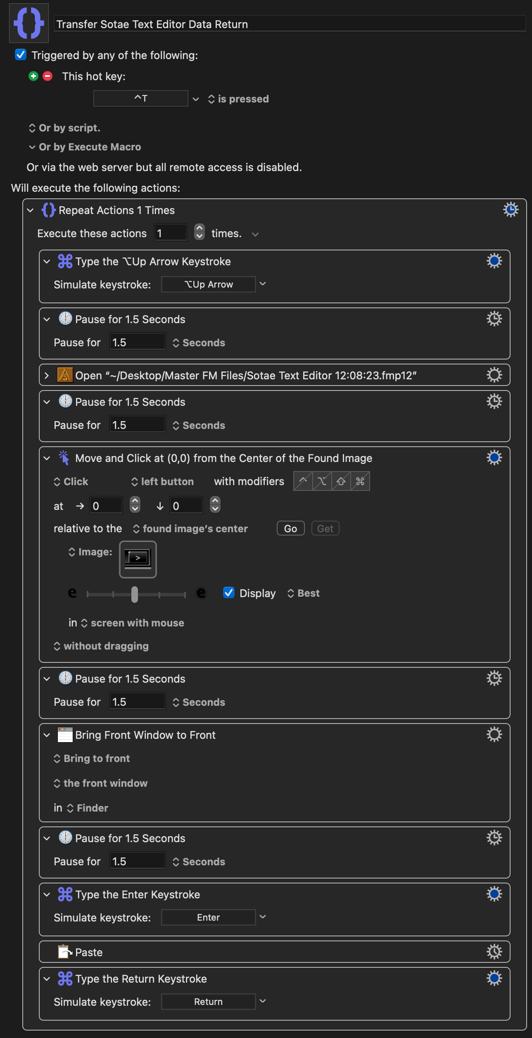Click the found image thumbnail well
The image size is (532, 1038).
pos(138,559)
